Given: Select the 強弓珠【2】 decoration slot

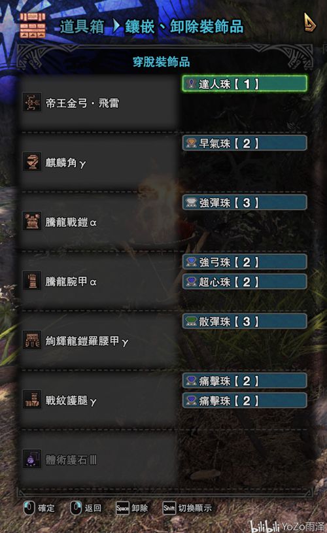Looking at the screenshot, I should click(245, 262).
